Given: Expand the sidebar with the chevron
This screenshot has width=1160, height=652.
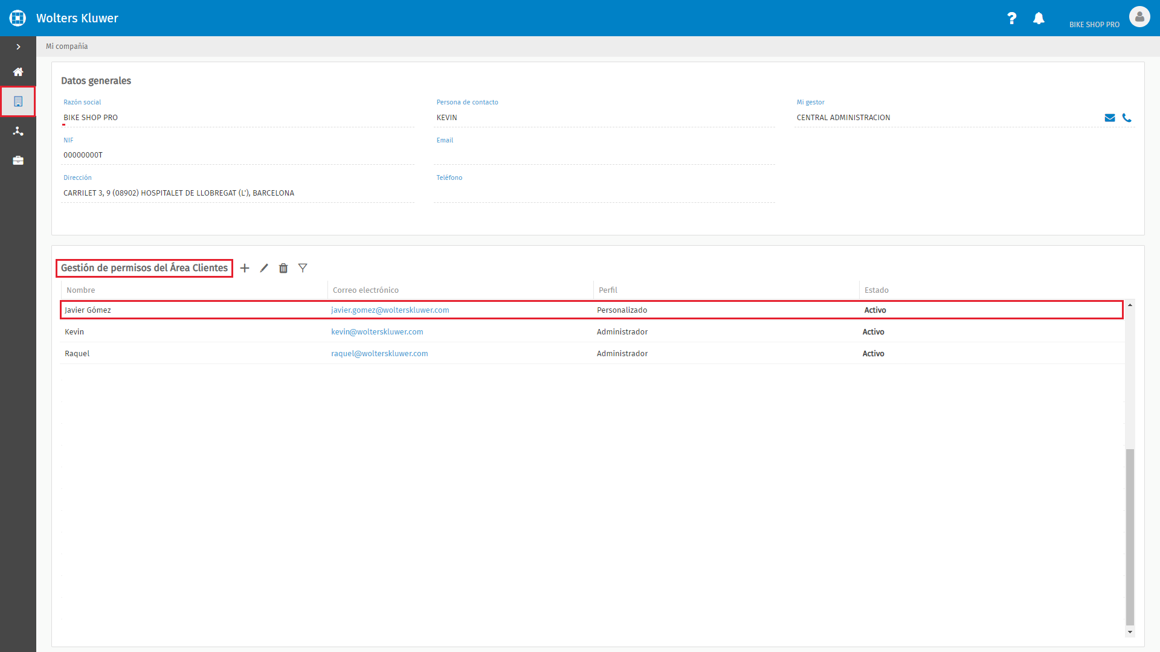Looking at the screenshot, I should point(18,46).
